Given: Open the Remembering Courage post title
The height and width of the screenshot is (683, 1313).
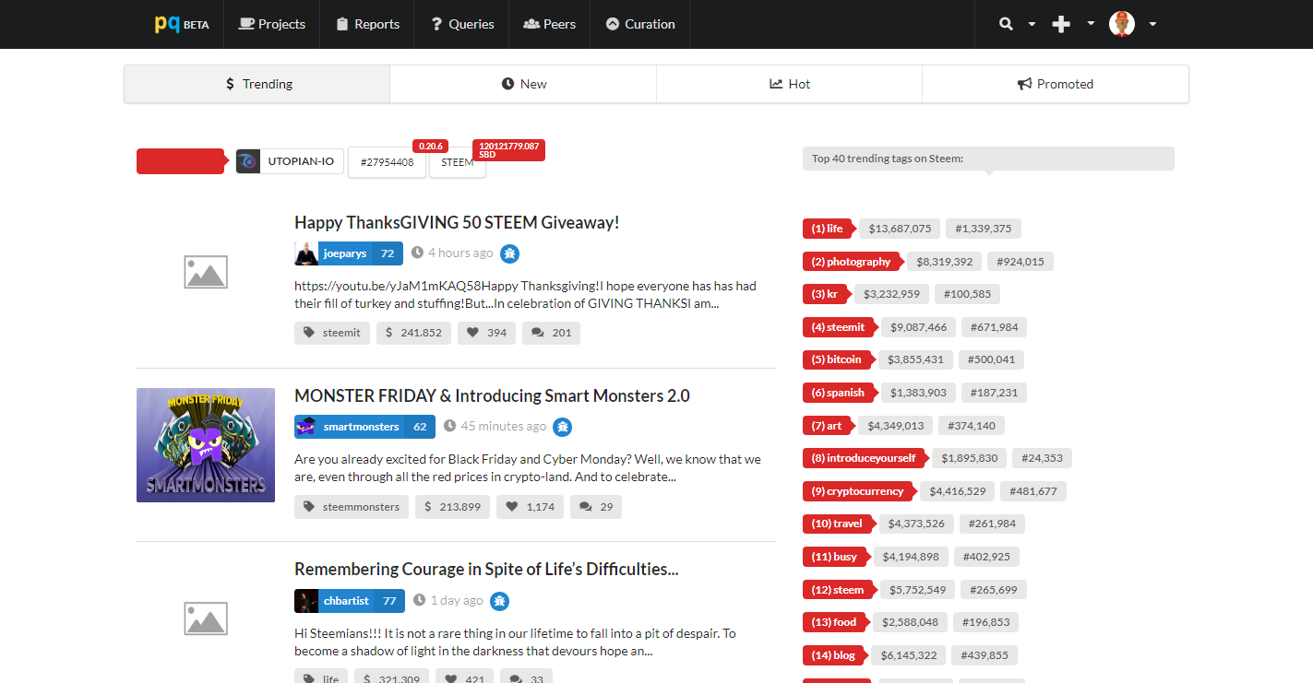Looking at the screenshot, I should pyautogui.click(x=486, y=569).
